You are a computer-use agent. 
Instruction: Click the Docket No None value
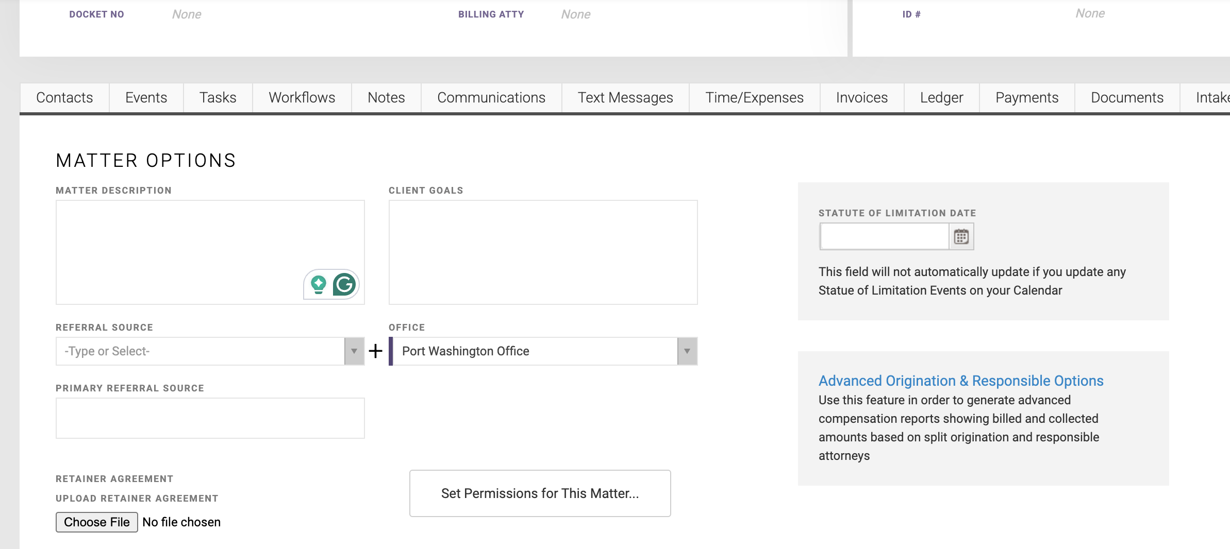[x=187, y=14]
